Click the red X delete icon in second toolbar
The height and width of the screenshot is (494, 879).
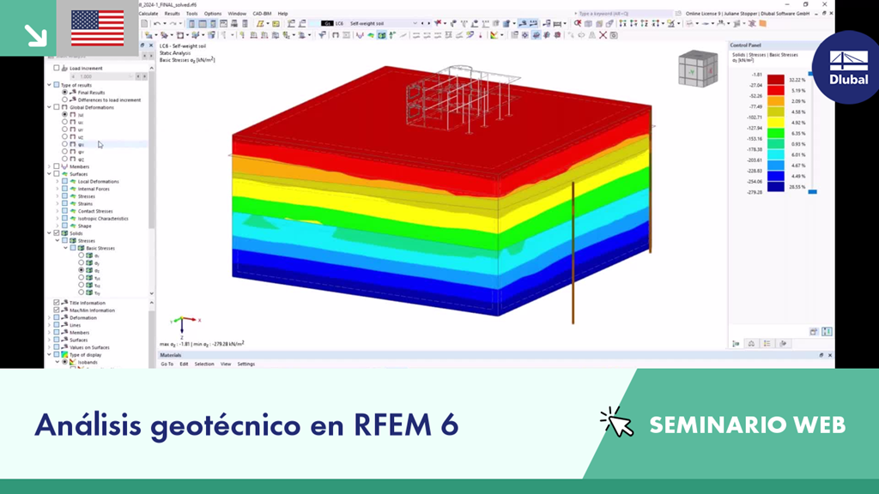pyautogui.click(x=603, y=35)
